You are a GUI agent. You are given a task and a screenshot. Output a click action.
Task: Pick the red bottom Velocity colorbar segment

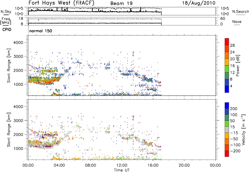pos(227,154)
